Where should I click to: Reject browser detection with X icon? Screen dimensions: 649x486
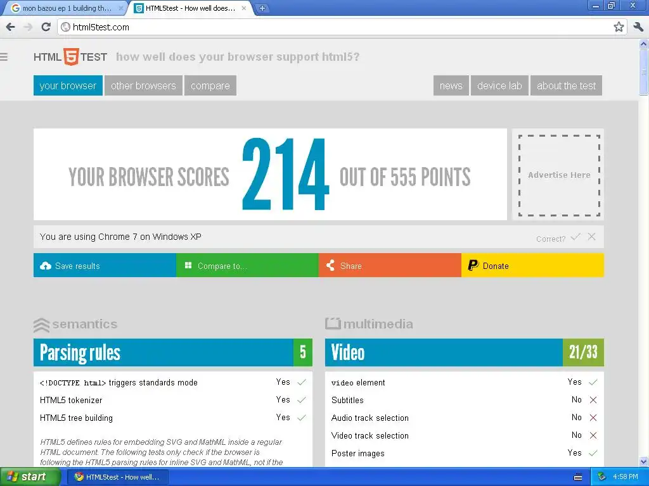coord(592,237)
